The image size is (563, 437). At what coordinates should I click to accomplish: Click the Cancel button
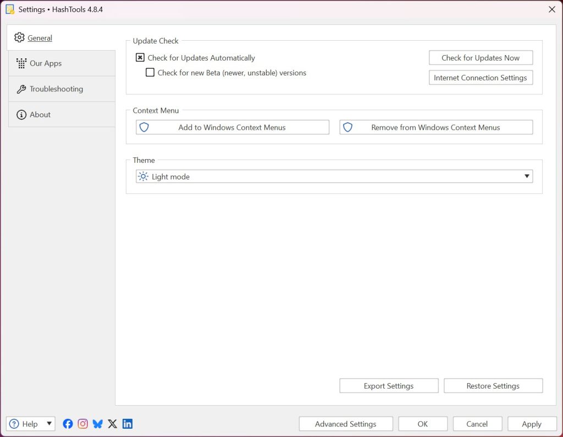tap(477, 424)
